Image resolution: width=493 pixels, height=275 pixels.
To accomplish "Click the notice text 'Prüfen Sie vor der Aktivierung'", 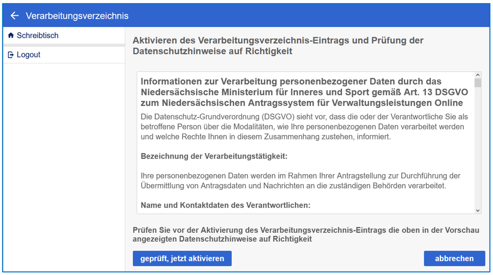I will coord(305,234).
